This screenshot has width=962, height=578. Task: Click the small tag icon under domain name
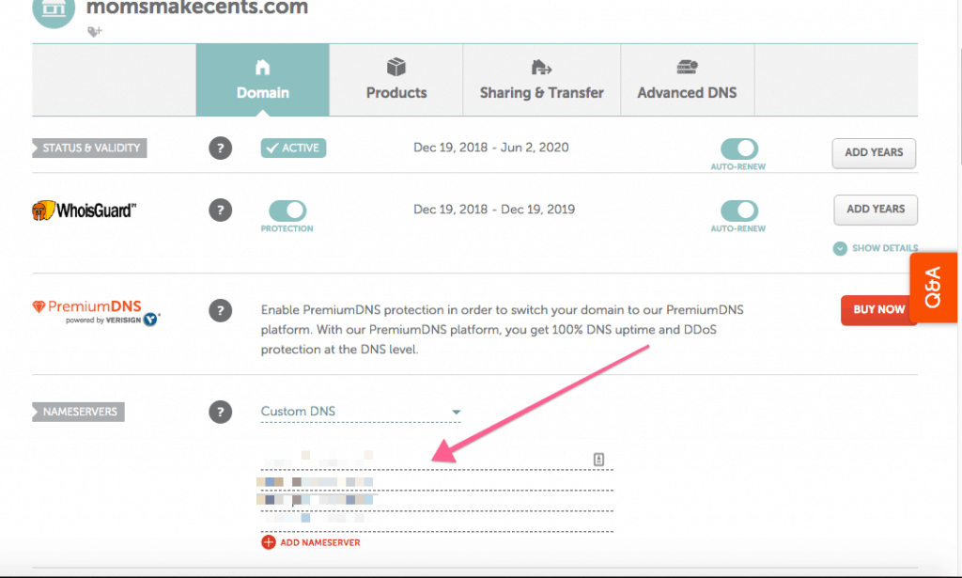point(94,32)
